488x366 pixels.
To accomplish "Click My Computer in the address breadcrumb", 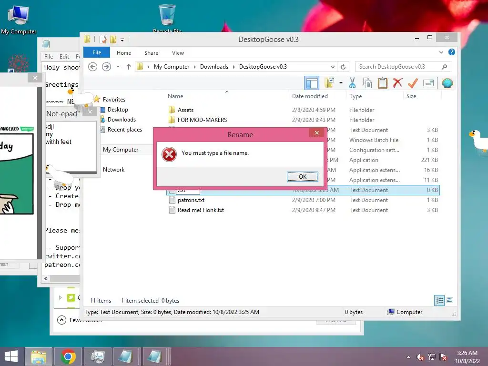I will pyautogui.click(x=172, y=67).
